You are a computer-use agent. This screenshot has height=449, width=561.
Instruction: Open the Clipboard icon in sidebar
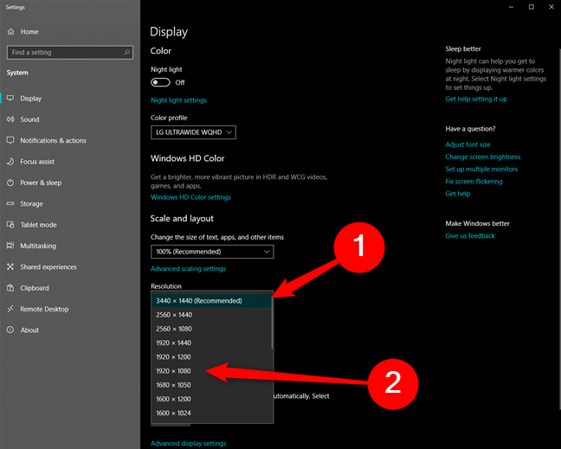point(10,288)
